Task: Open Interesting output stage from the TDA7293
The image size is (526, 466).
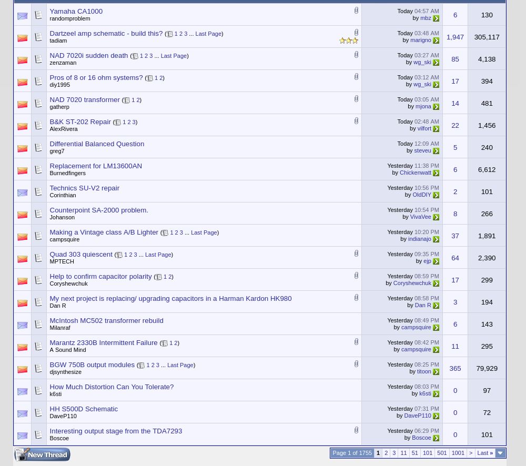Action: [x=116, y=431]
